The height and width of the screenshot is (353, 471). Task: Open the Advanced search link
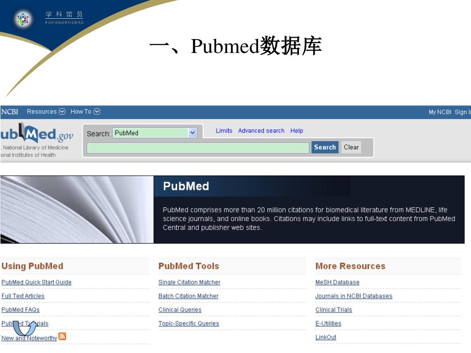[x=261, y=131]
